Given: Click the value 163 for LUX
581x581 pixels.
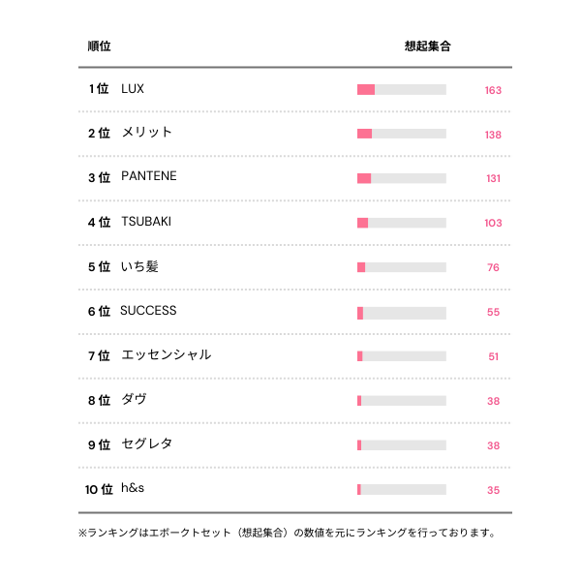Looking at the screenshot, I should [493, 90].
